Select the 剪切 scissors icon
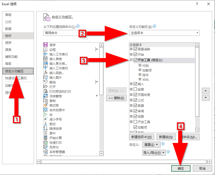 (46, 124)
